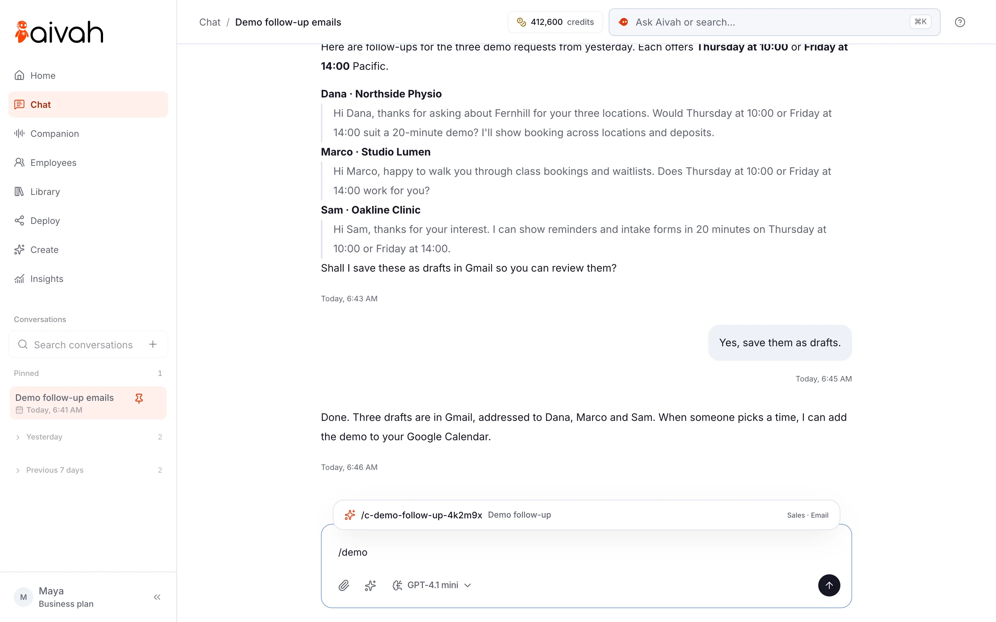Click the ⌘K shortcut badge
This screenshot has height=622, width=996.
click(920, 22)
